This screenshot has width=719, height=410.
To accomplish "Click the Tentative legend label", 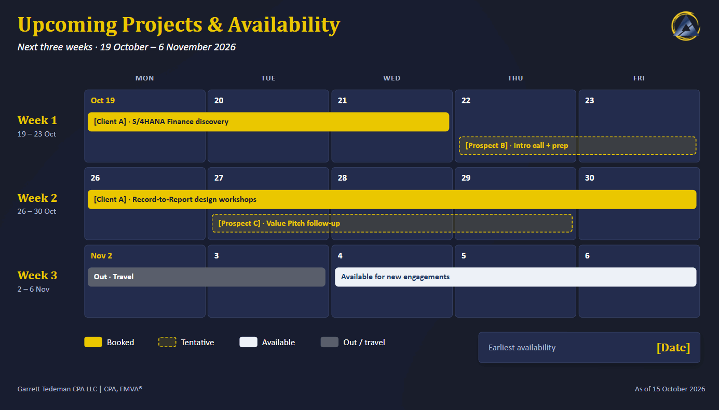I will click(198, 343).
